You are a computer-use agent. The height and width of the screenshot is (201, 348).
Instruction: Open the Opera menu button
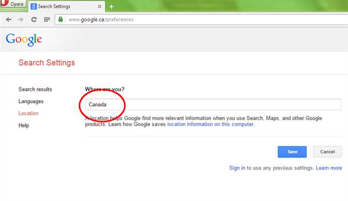pyautogui.click(x=13, y=5)
